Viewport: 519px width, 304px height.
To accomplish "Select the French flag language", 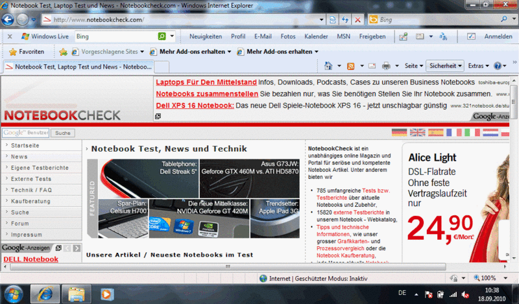I will coord(453,133).
